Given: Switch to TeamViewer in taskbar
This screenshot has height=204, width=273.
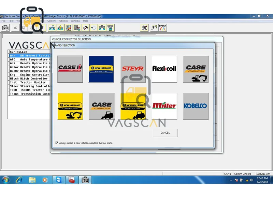Looking at the screenshot, I should coord(58,180).
